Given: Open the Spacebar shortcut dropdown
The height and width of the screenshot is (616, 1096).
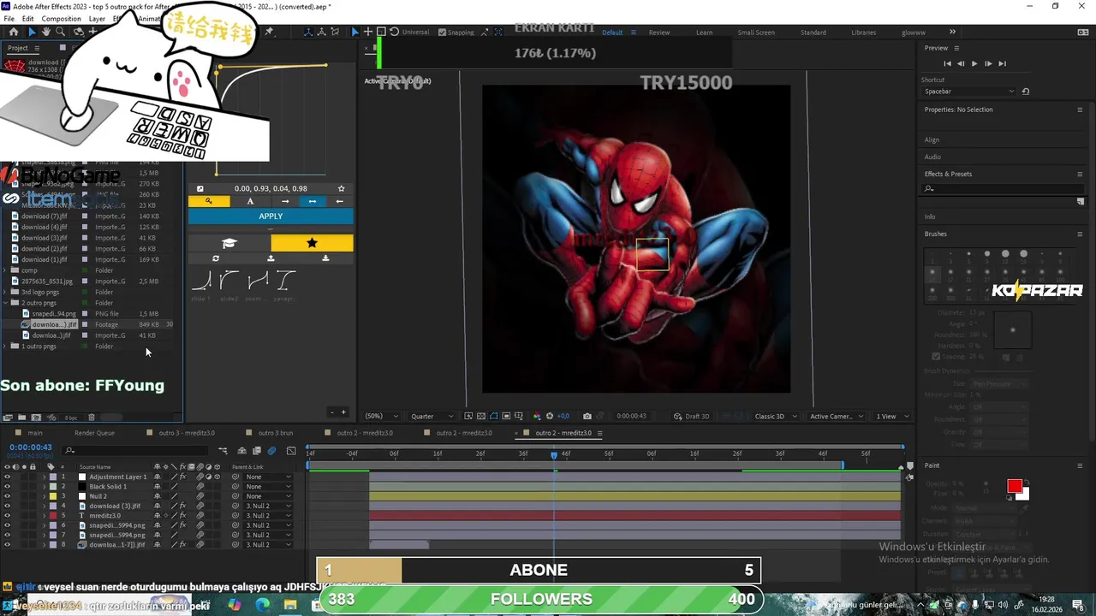Looking at the screenshot, I should pyautogui.click(x=968, y=92).
